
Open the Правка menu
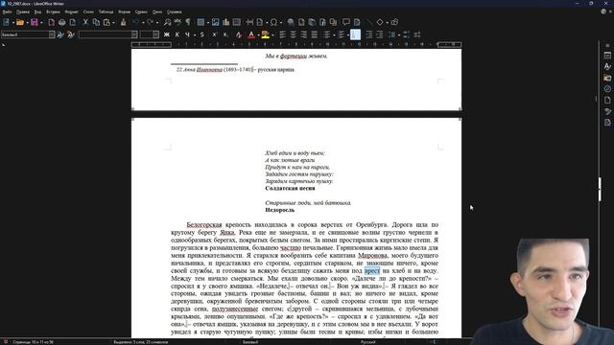pyautogui.click(x=23, y=12)
